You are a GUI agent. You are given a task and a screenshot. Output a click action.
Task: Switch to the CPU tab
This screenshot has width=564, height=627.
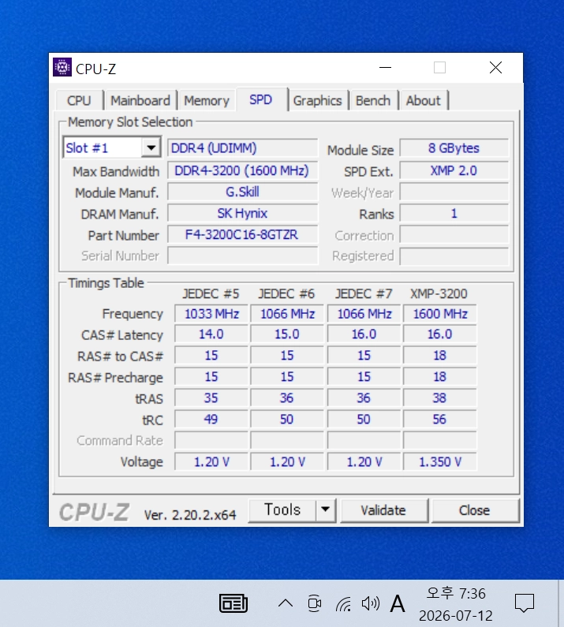pyautogui.click(x=79, y=100)
